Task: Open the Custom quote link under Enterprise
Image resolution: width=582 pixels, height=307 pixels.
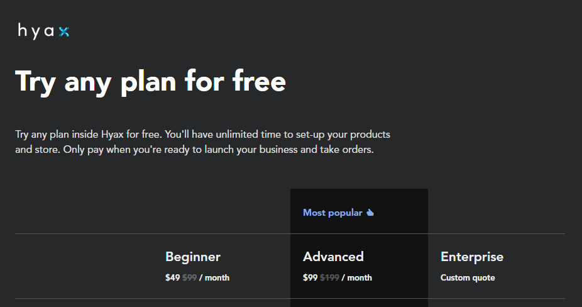Action: click(468, 278)
